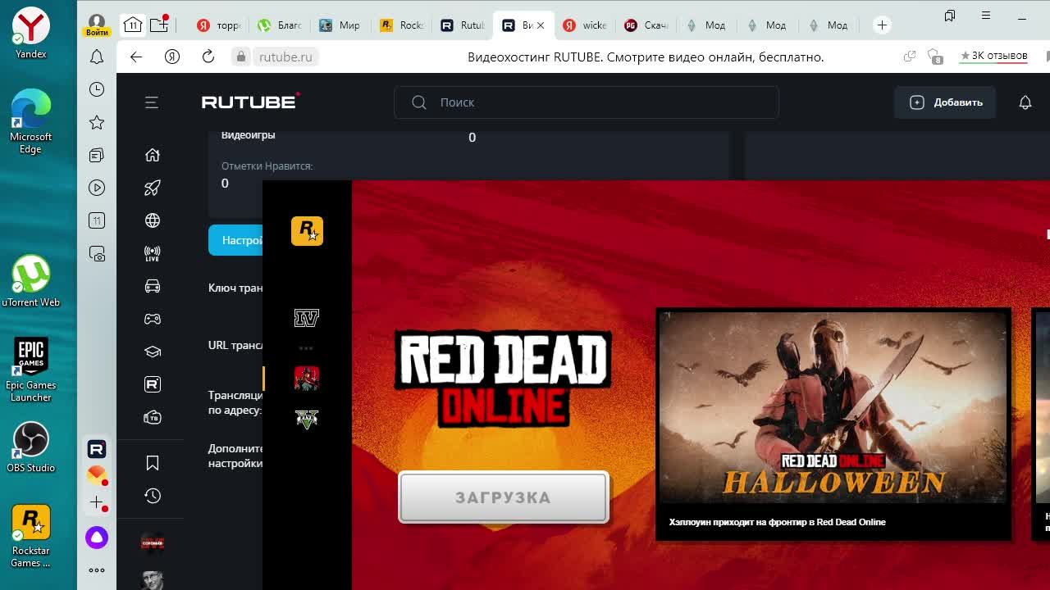This screenshot has height=590, width=1050.
Task: Close the active Rutube tab
Action: 540,25
